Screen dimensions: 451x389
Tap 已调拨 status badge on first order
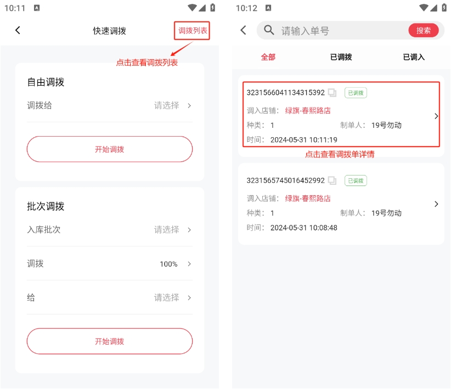[356, 93]
